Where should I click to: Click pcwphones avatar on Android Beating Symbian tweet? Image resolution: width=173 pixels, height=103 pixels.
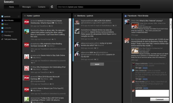pos(27,45)
